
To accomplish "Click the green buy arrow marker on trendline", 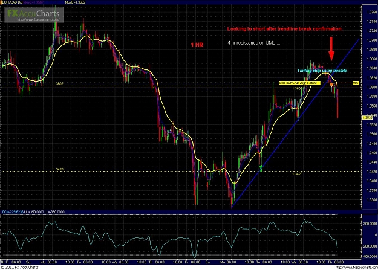I will click(x=261, y=168).
